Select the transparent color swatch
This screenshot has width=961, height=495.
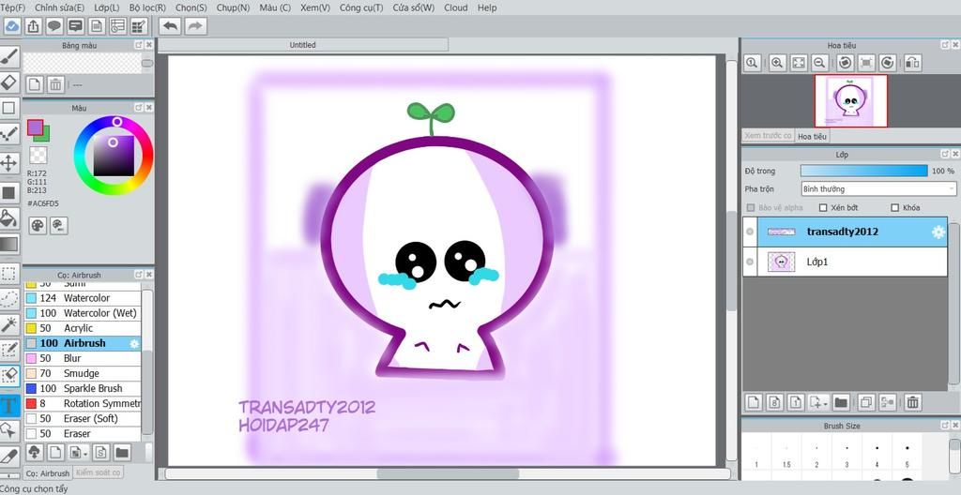[x=38, y=155]
